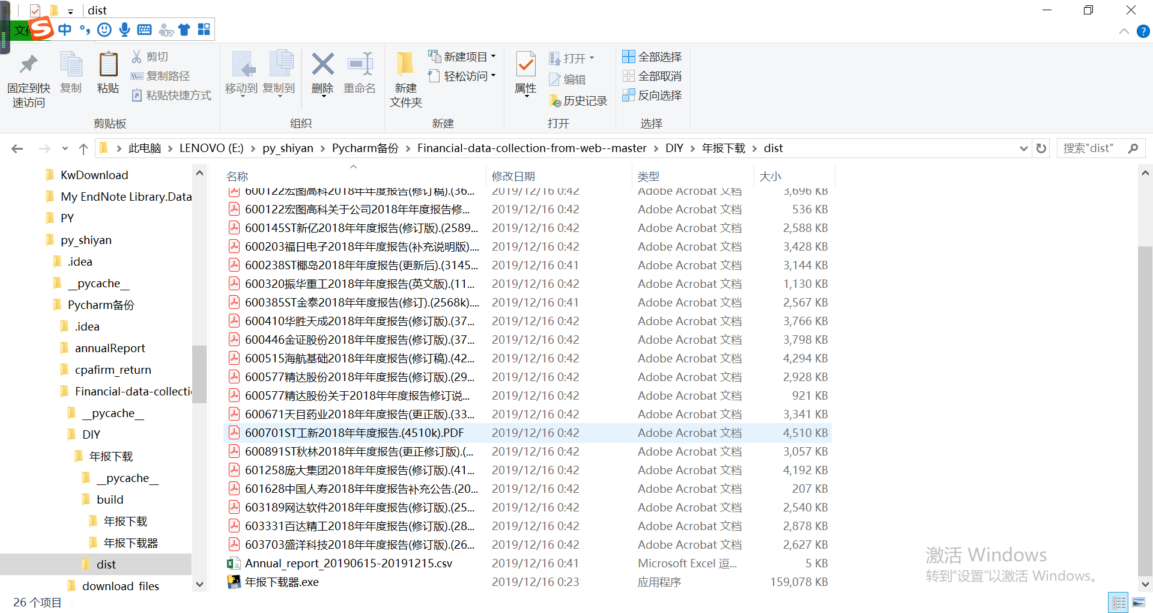Click PDF icon of 601628中国人寿 file

[x=234, y=489]
